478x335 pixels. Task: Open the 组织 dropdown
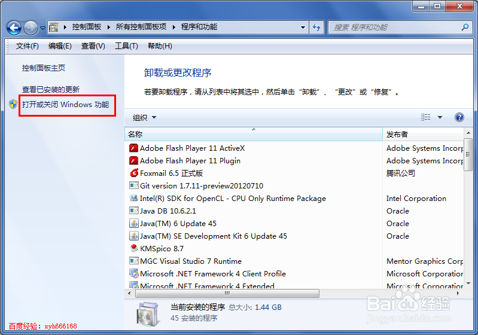[x=144, y=117]
